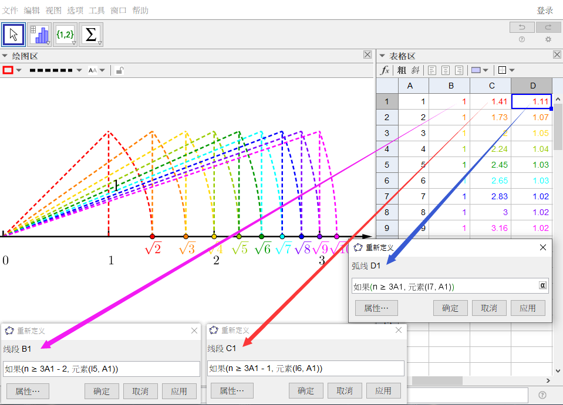
Task: Open help via top-right question mark
Action: [x=522, y=39]
